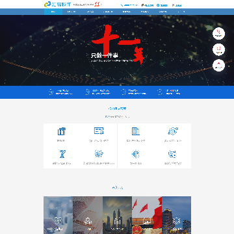Click the third feature icon in the blue strip
Screen dimensions: 234x234
[123, 92]
